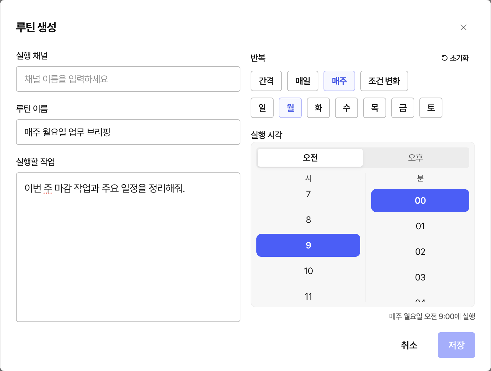Switch to the 오후 tab

[416, 158]
